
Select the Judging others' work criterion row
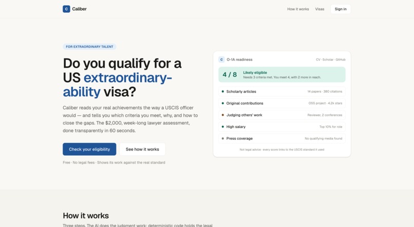282,115
